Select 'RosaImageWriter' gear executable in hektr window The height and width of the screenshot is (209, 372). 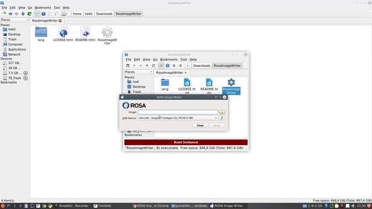point(107,35)
